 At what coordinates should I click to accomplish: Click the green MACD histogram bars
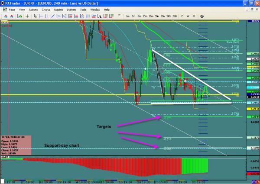(194, 165)
